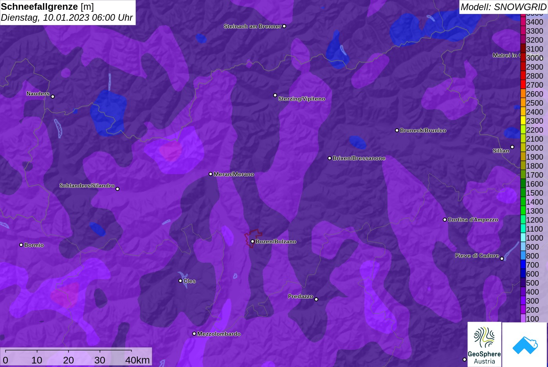The height and width of the screenshot is (367, 548).
Task: Click the red legend swatch beside 2700
Action: pyautogui.click(x=523, y=85)
